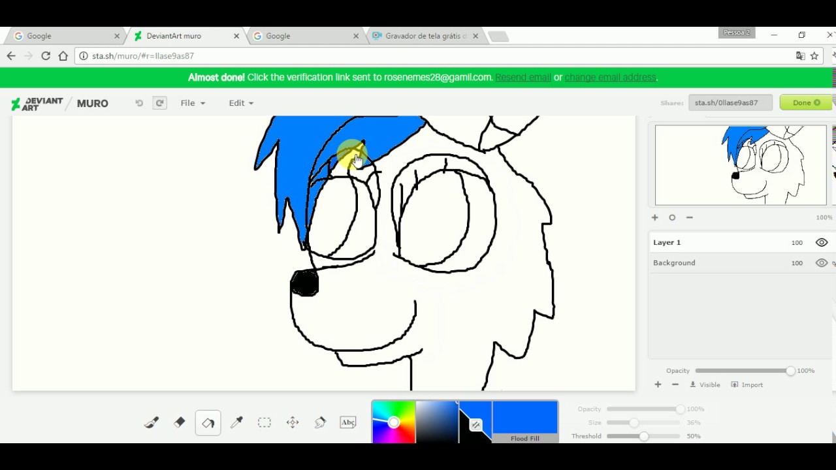Select the Move transform tool
836x470 pixels.
click(x=293, y=422)
